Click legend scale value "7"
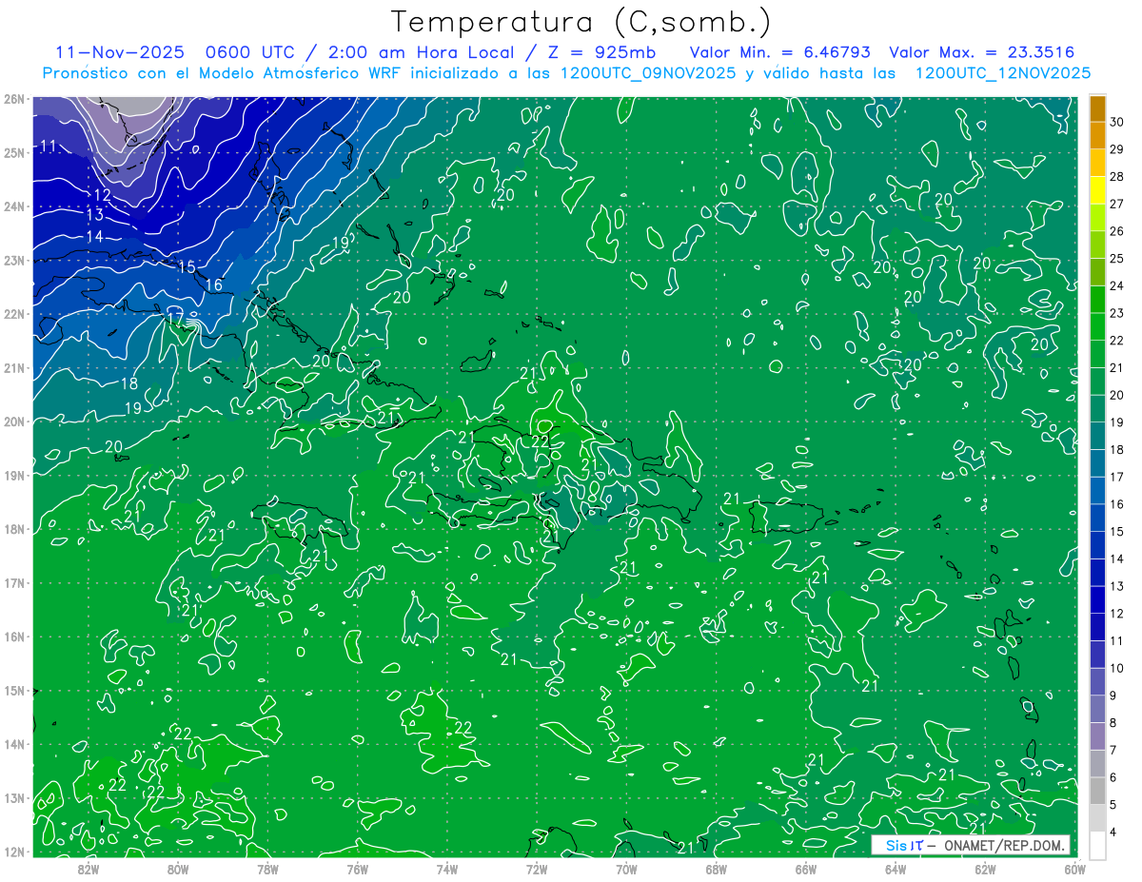This screenshot has height=882, width=1142. 1113,750
